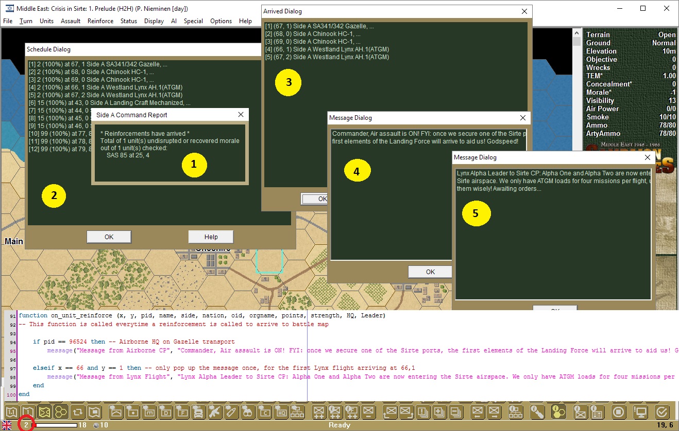Click the yellow hexagons icon at toolbar left

click(x=61, y=411)
